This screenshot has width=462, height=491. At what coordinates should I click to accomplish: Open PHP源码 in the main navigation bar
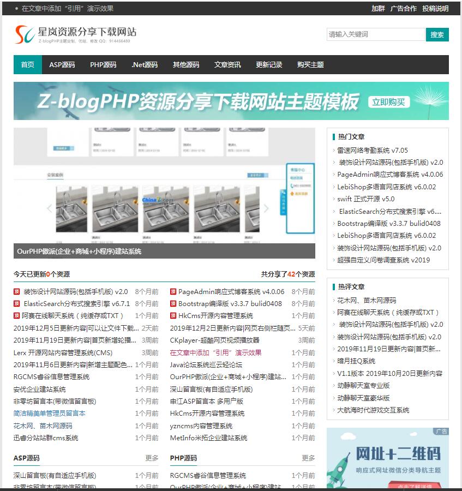point(103,64)
